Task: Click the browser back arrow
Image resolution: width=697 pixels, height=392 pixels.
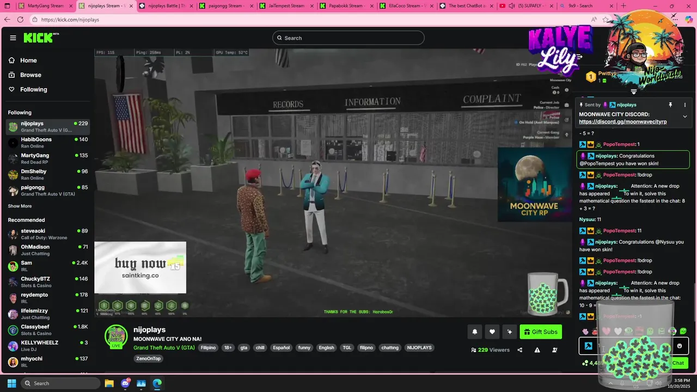Action: (x=7, y=19)
